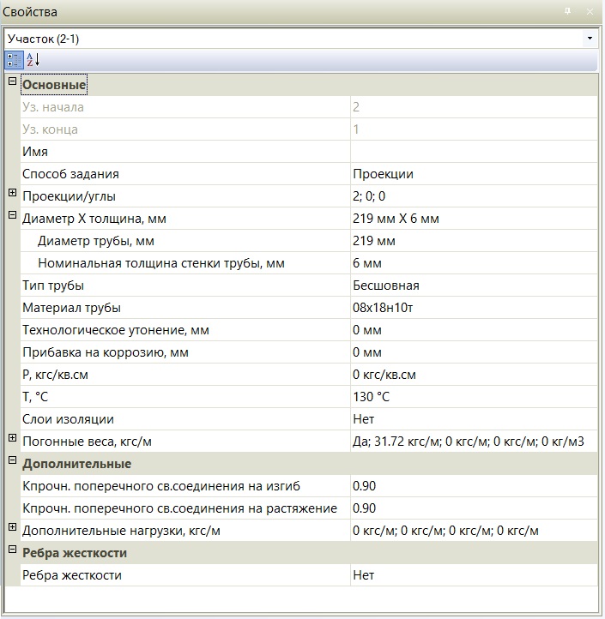Collapse the Ребра жесткости section
The width and height of the screenshot is (605, 619).
[x=12, y=550]
